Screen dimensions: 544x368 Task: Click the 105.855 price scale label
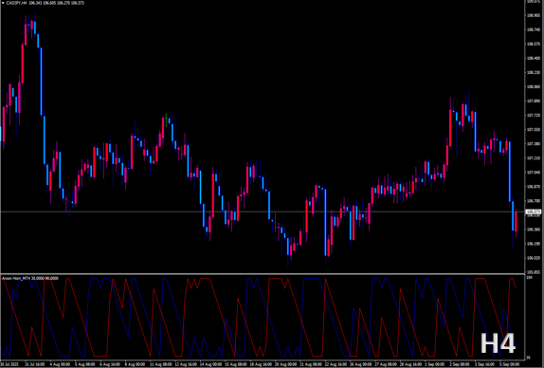pos(534,272)
